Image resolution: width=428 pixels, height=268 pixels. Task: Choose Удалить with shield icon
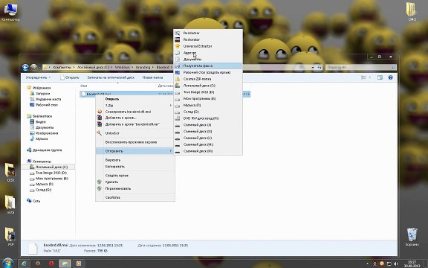[134, 182]
